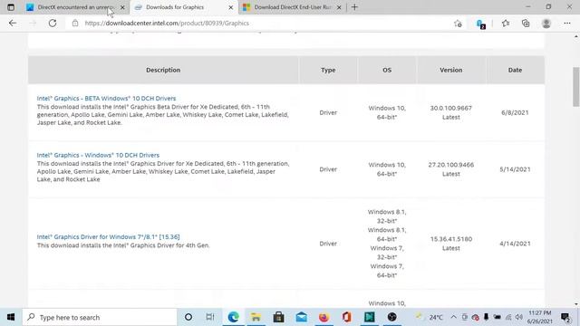
Task: Open network status in system tray
Action: [x=508, y=317]
